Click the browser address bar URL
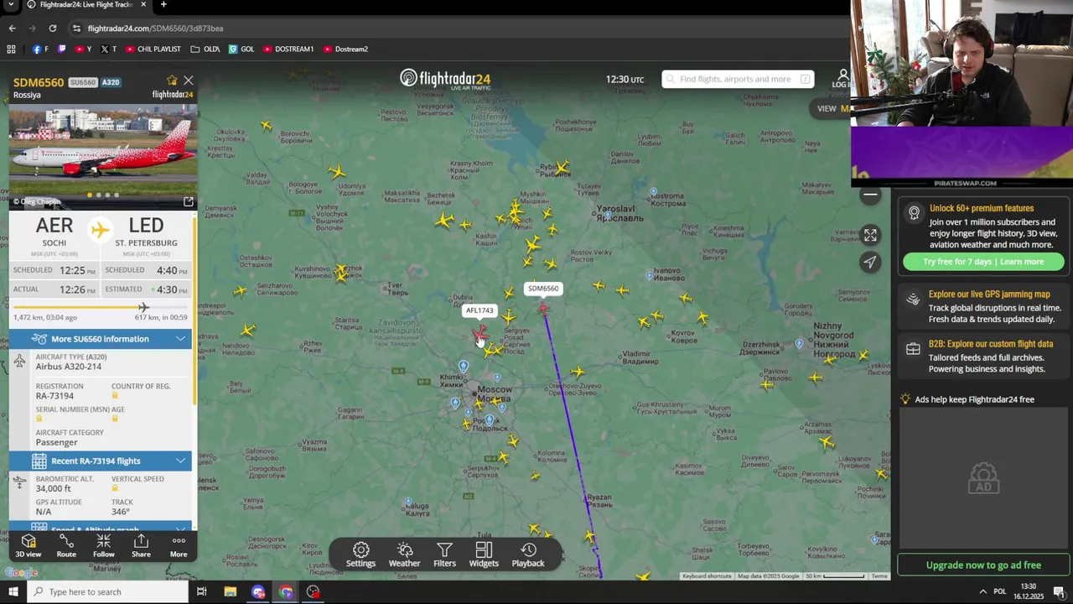Image resolution: width=1073 pixels, height=604 pixels. 155,29
